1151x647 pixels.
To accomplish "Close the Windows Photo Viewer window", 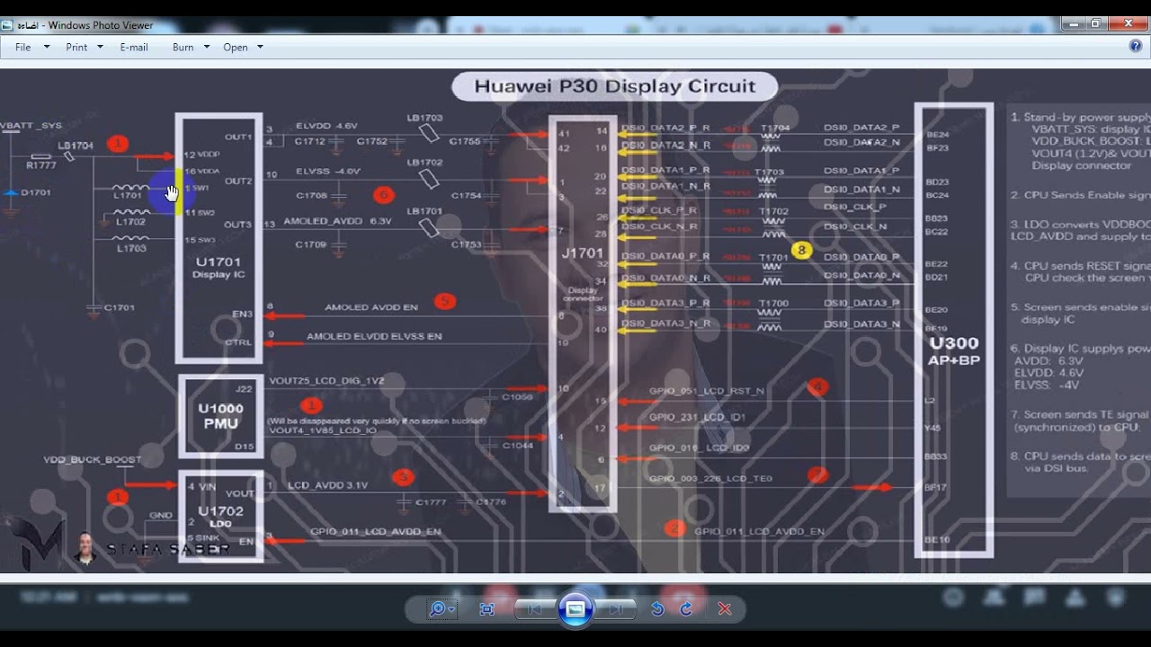I will pyautogui.click(x=1128, y=24).
